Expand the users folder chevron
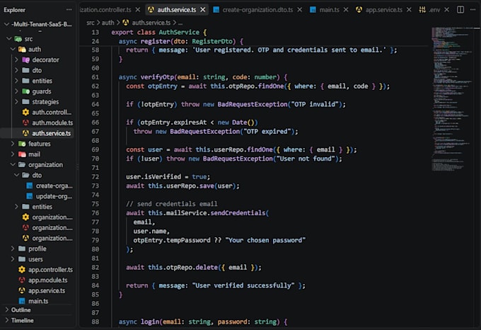The image size is (481, 330). pos(13,259)
